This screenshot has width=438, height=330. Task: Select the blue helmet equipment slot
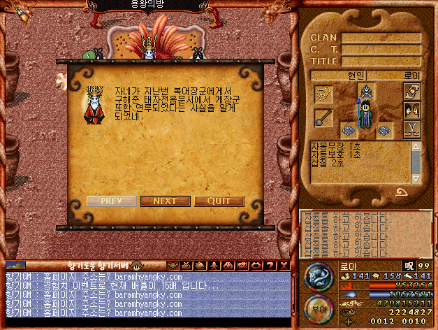click(x=366, y=92)
